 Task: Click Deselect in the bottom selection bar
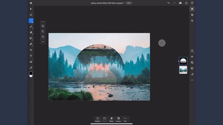(98, 119)
